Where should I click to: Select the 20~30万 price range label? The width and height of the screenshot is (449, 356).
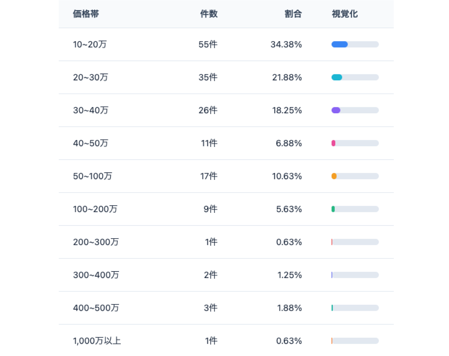pos(91,77)
